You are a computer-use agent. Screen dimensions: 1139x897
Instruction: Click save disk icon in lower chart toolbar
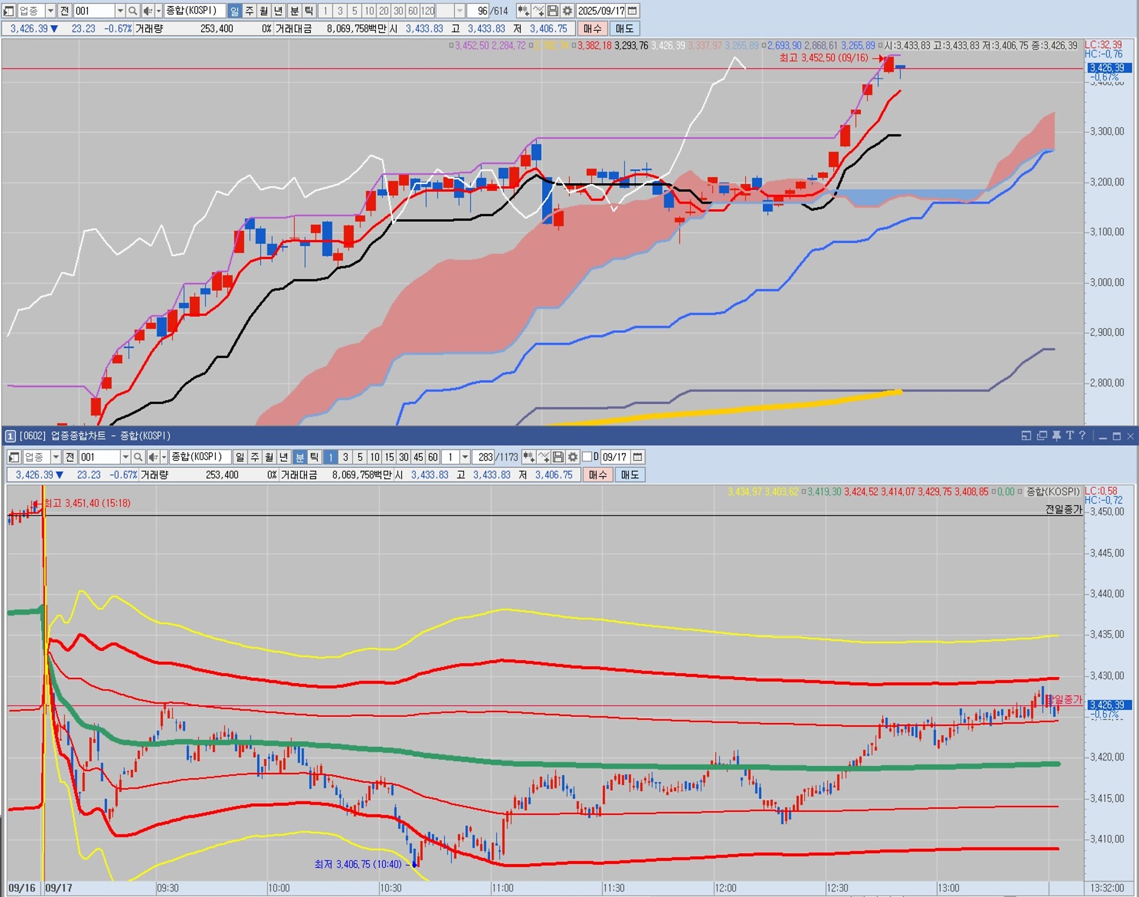(558, 457)
